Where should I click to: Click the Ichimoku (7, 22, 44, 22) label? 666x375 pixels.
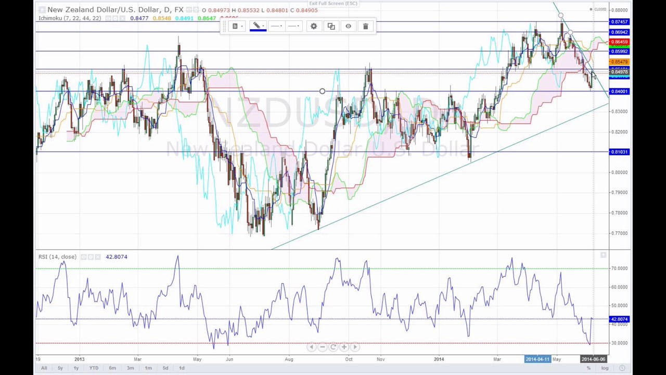tap(70, 18)
